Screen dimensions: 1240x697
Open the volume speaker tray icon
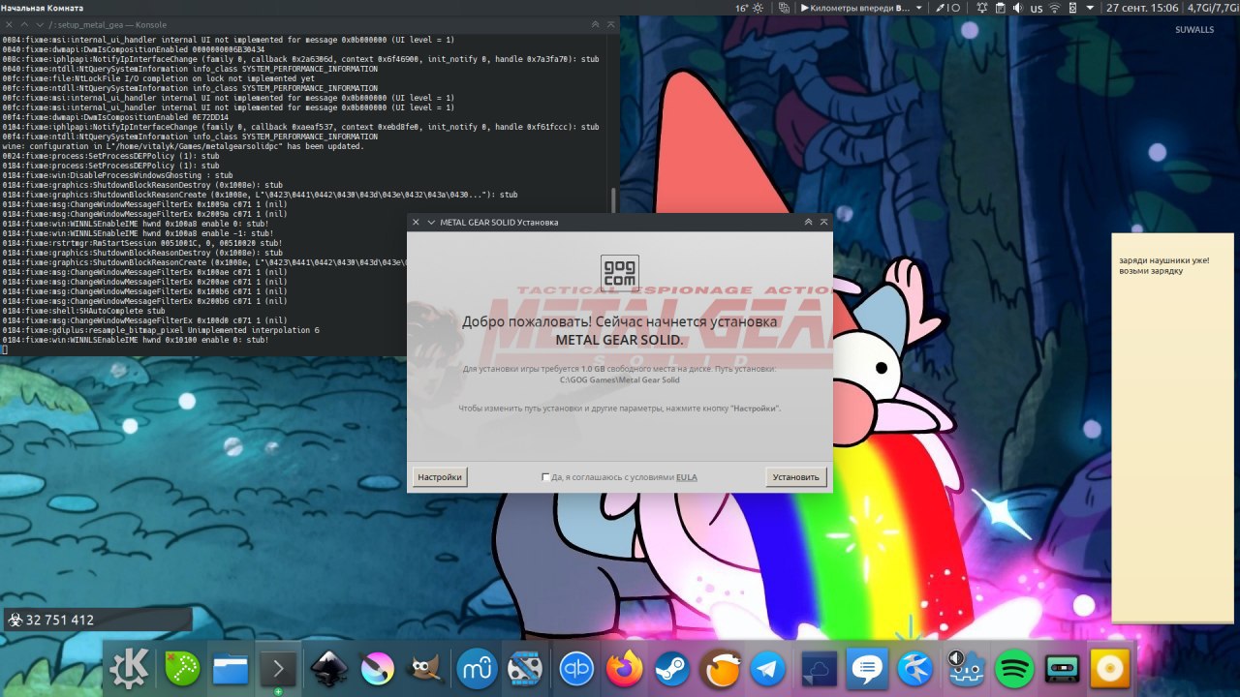tap(1017, 8)
